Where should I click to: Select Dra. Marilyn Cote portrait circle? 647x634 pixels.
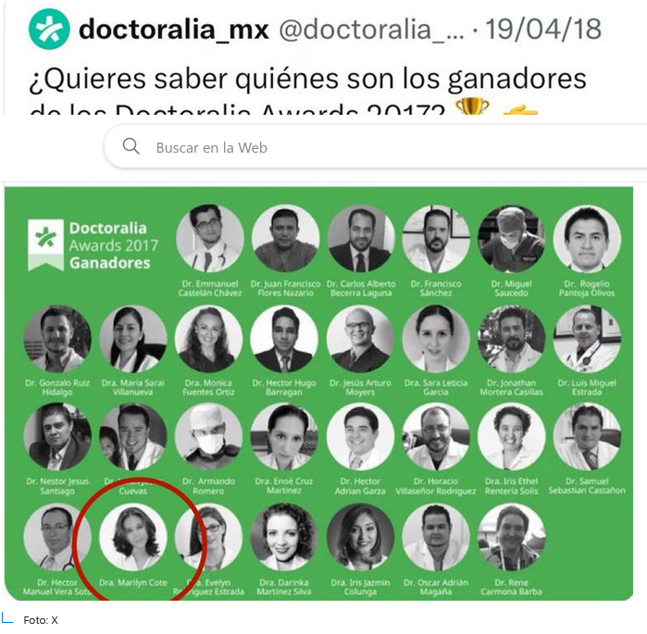click(133, 537)
